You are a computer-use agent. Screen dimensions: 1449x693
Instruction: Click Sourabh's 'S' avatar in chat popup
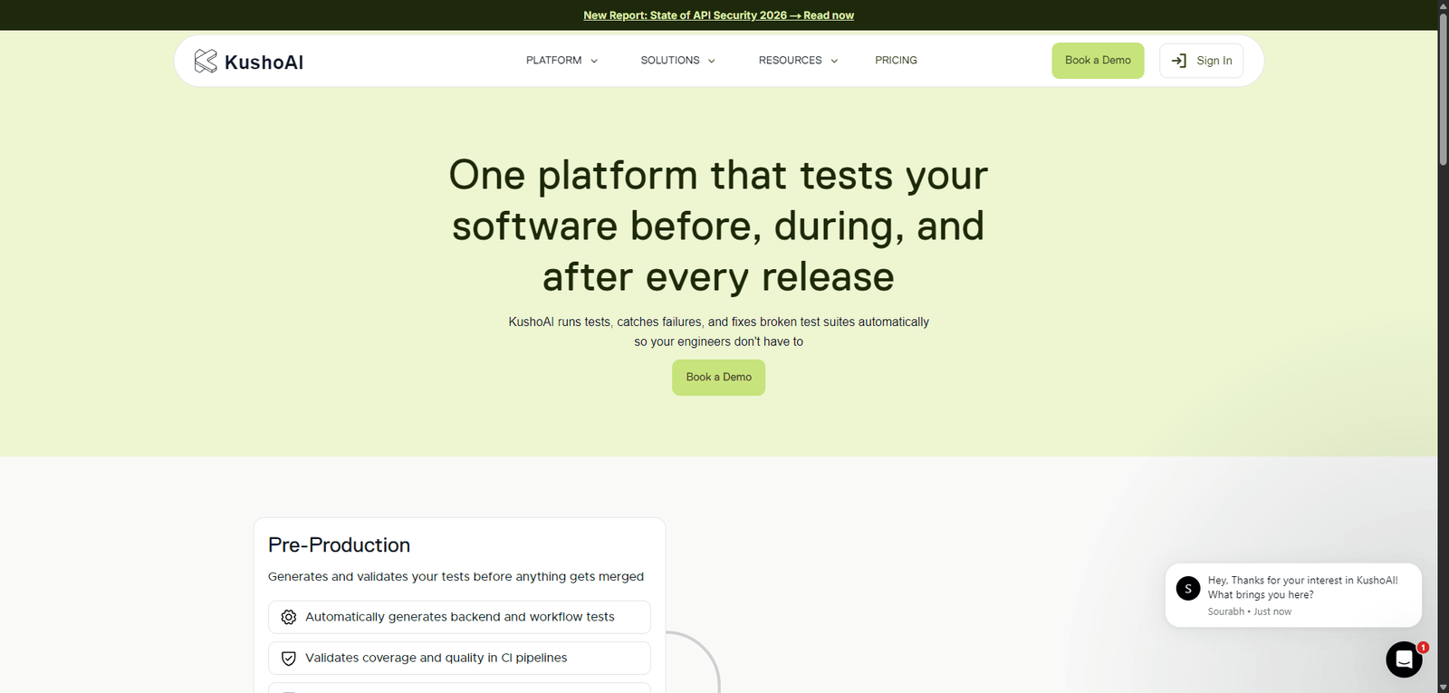point(1187,588)
